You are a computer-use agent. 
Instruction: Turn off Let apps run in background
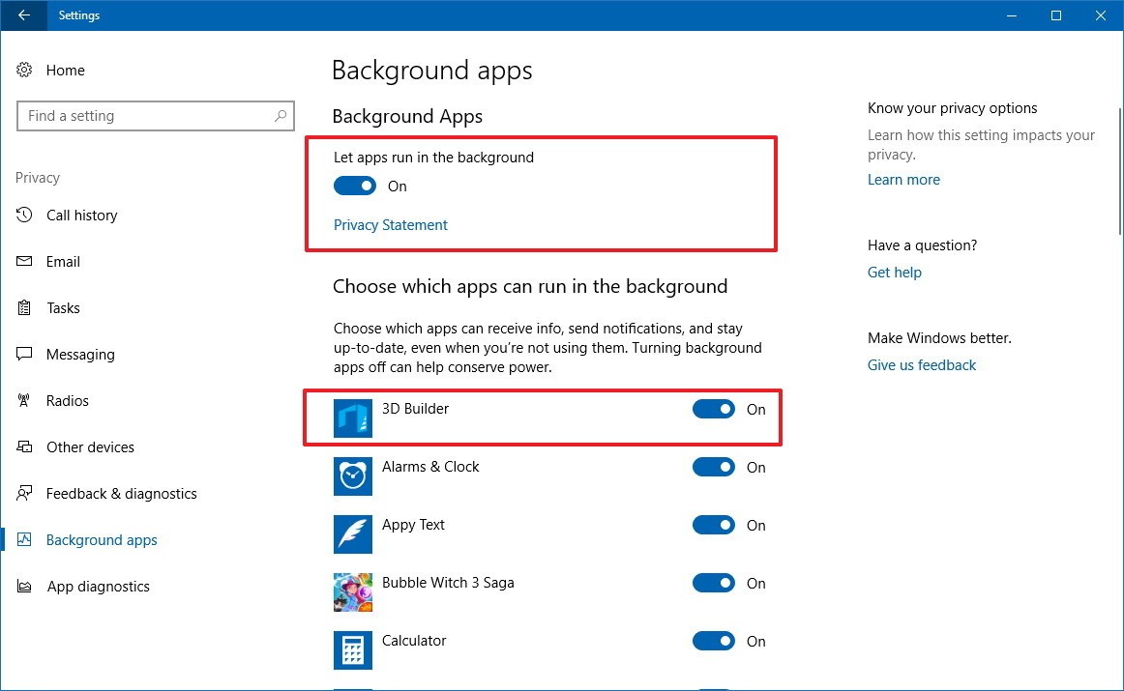pyautogui.click(x=355, y=187)
